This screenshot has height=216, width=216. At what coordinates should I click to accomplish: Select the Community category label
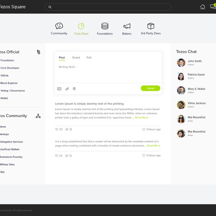click(x=59, y=33)
